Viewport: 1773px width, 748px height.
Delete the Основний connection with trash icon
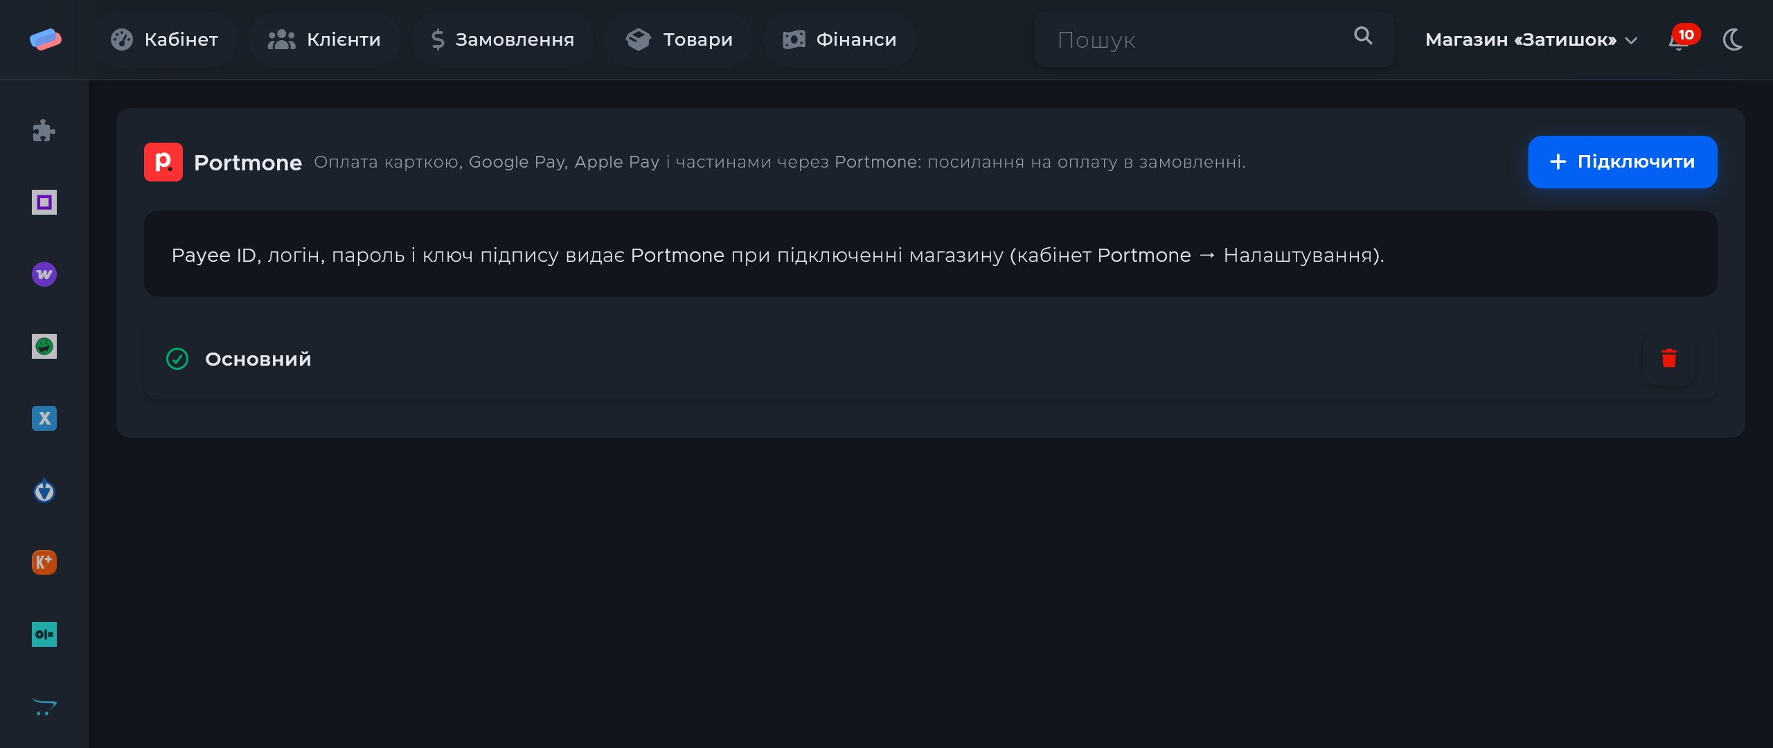pyautogui.click(x=1668, y=359)
